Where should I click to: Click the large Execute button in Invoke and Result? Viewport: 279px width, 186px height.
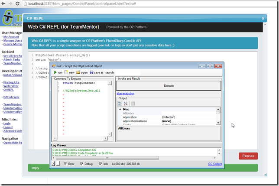(169, 85)
